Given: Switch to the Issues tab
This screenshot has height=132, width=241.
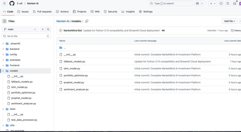Looking at the screenshot, I should click(23, 12).
